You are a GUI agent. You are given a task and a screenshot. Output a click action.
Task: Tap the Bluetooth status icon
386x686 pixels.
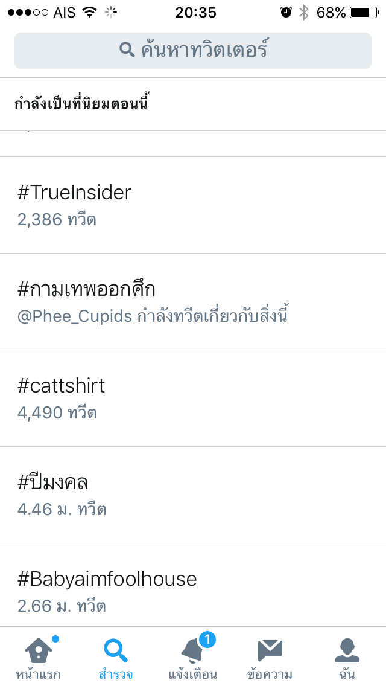point(304,12)
